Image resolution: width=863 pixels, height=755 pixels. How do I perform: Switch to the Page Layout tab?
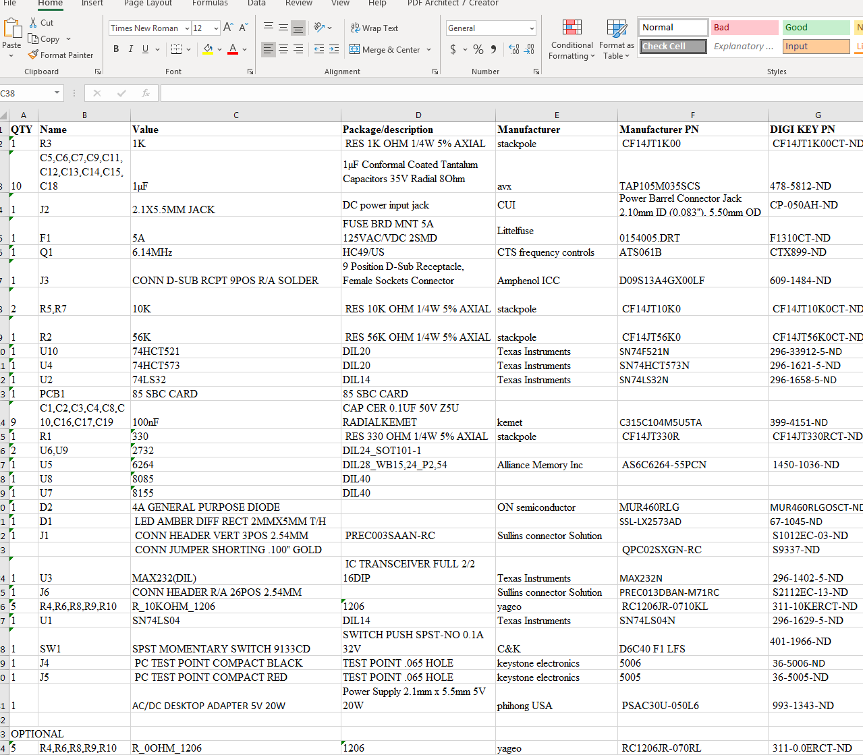coord(148,3)
